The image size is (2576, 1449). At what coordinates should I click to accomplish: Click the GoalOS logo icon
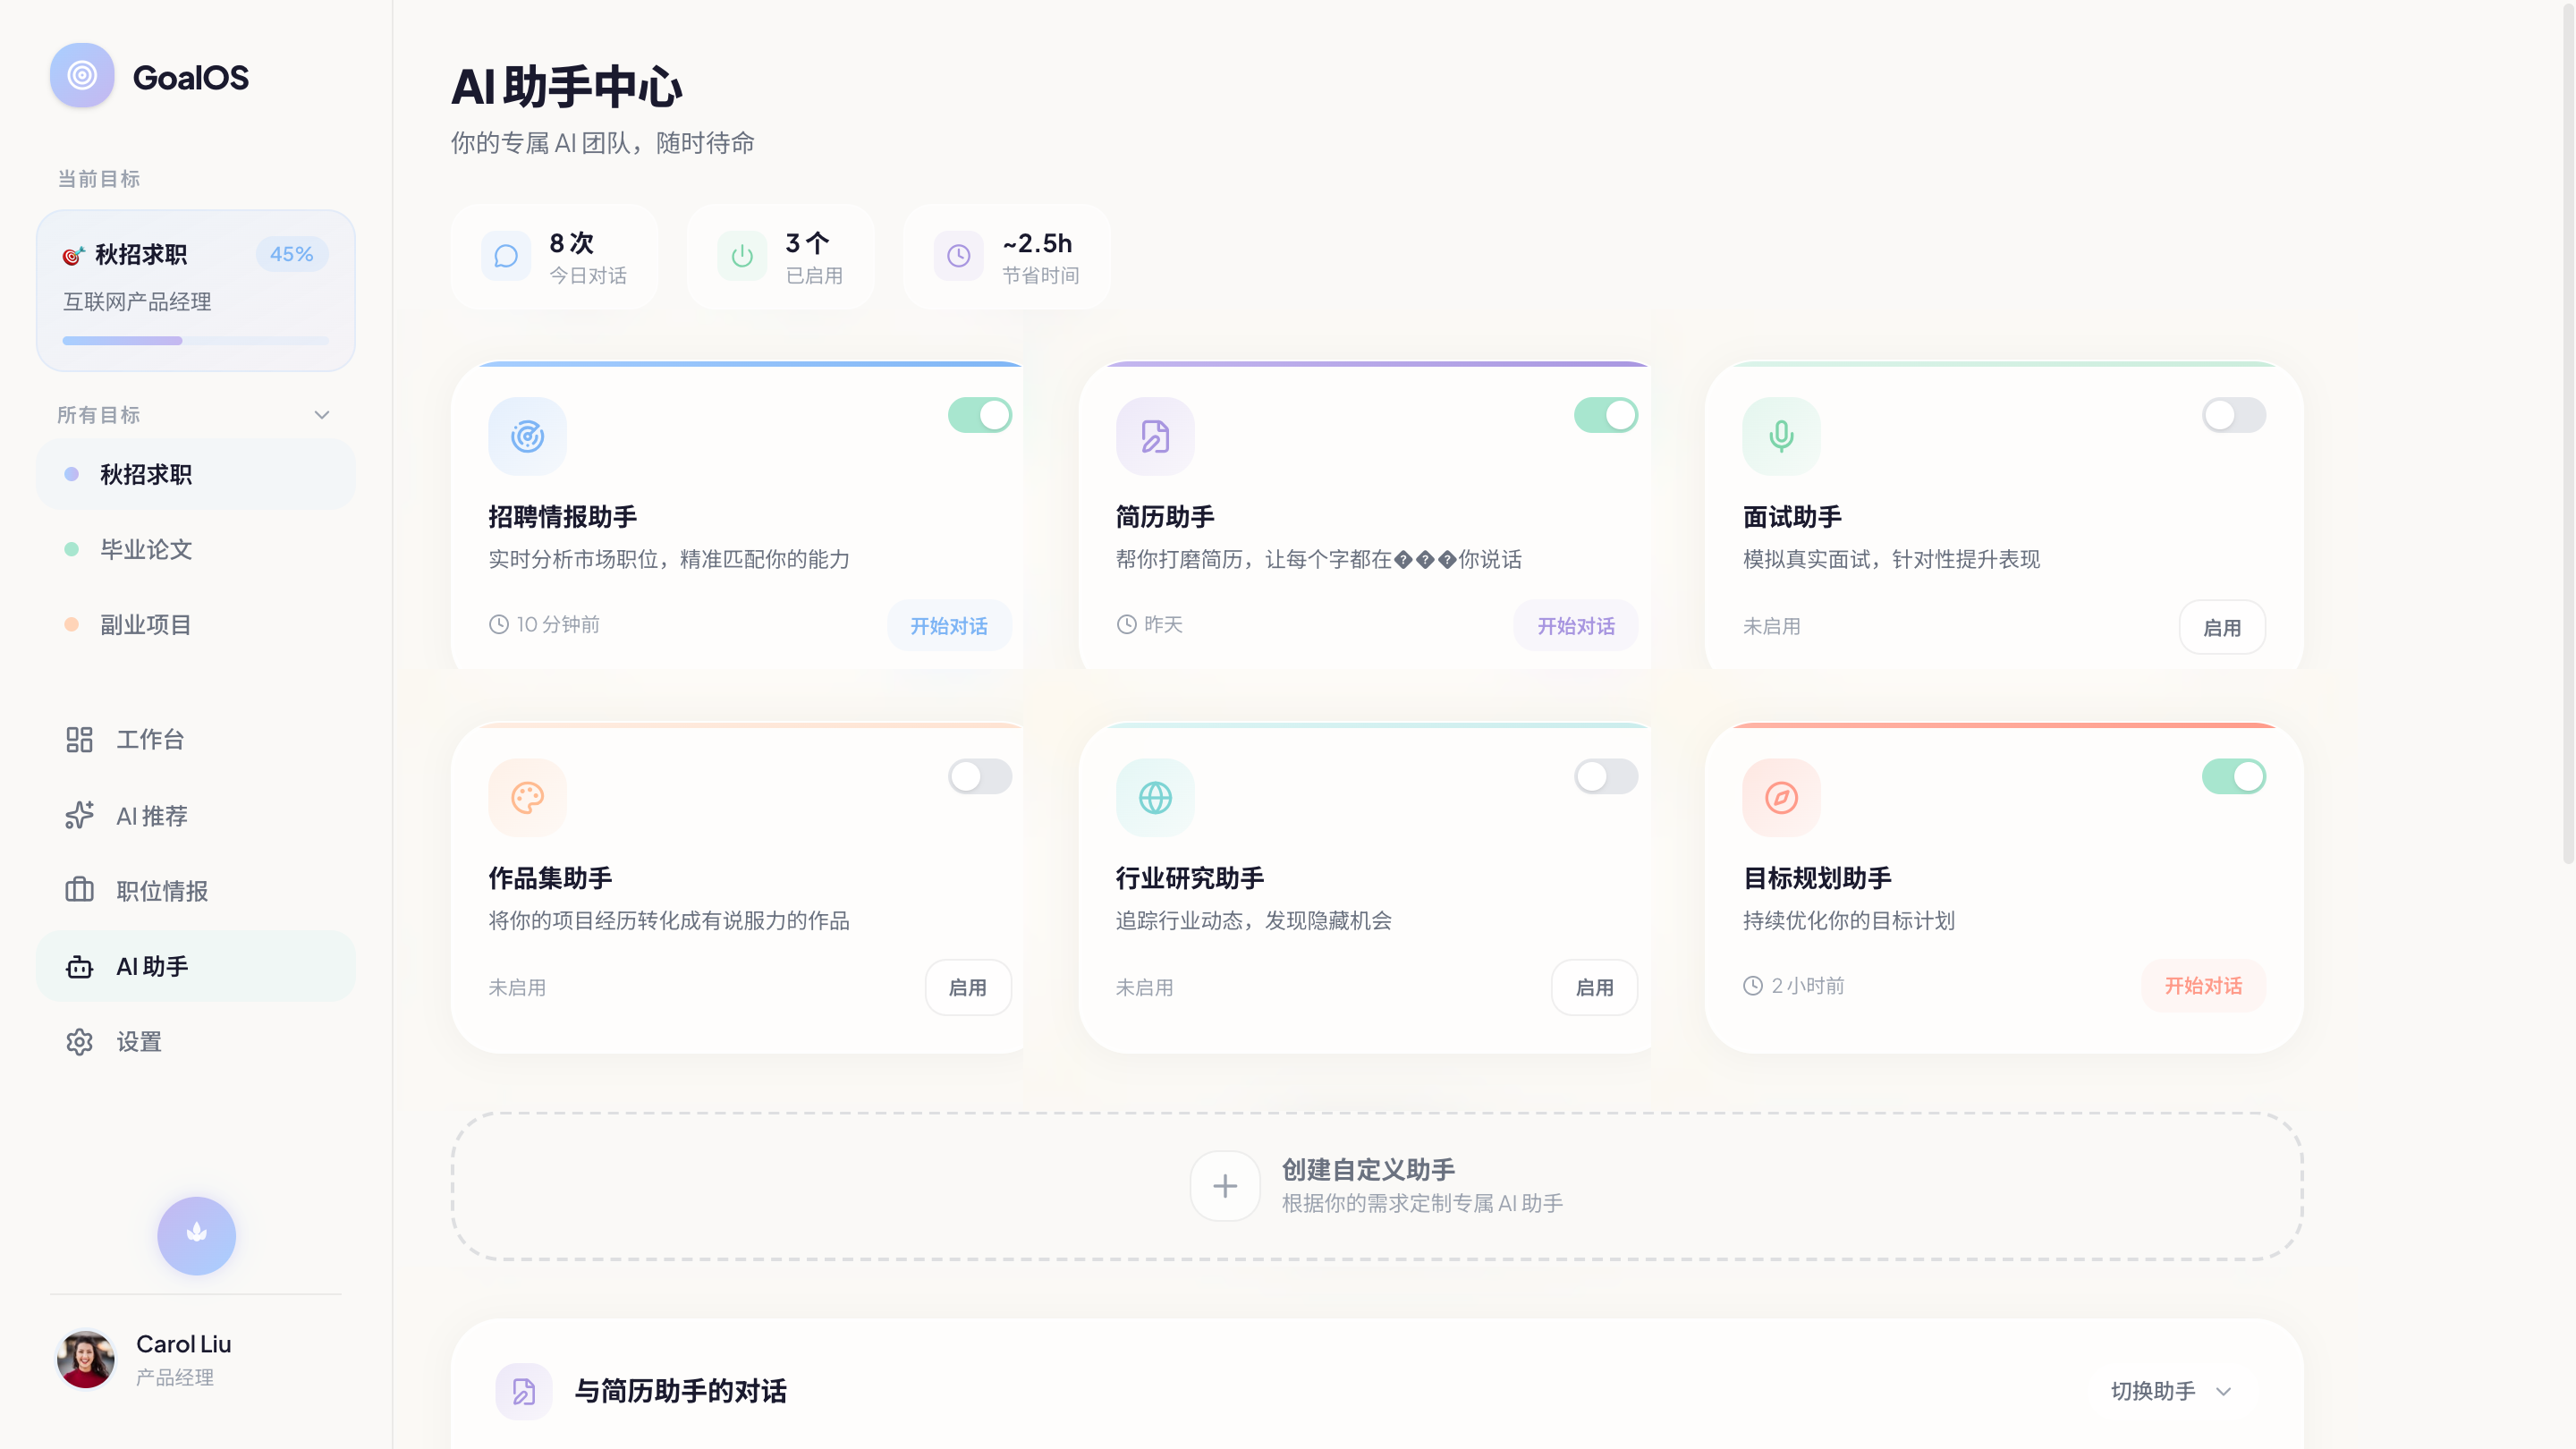pyautogui.click(x=82, y=75)
